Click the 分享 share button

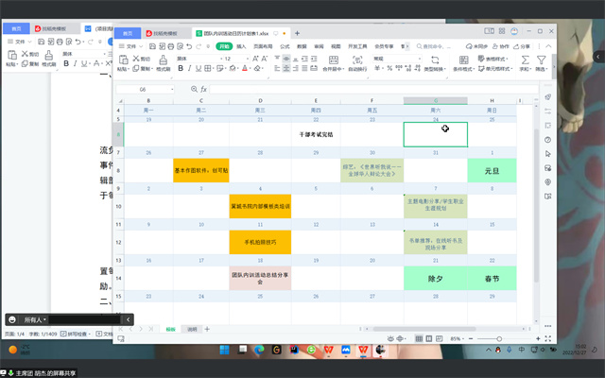[525, 45]
